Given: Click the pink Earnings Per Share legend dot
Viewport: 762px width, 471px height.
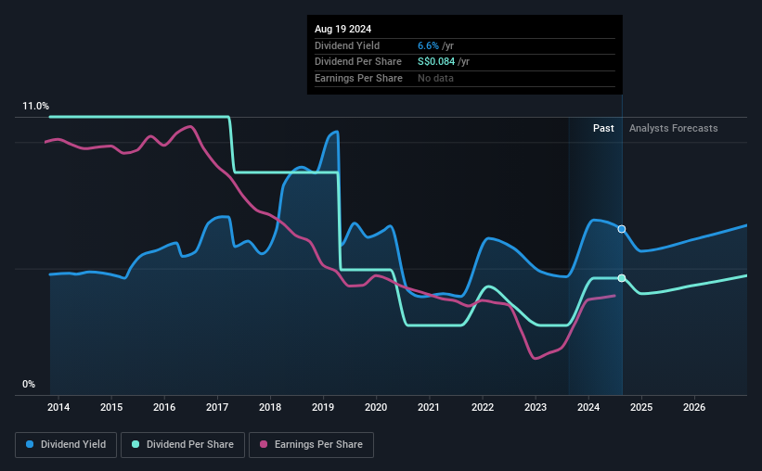Looking at the screenshot, I should pyautogui.click(x=264, y=444).
